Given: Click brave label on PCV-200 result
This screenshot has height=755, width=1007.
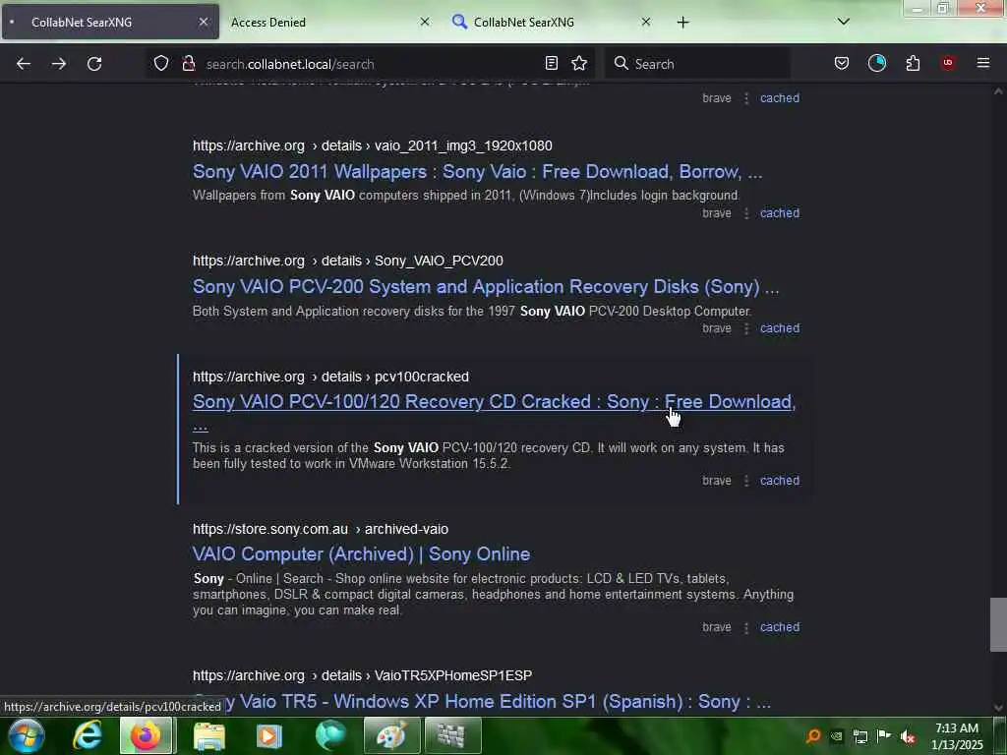Looking at the screenshot, I should click(x=717, y=328).
